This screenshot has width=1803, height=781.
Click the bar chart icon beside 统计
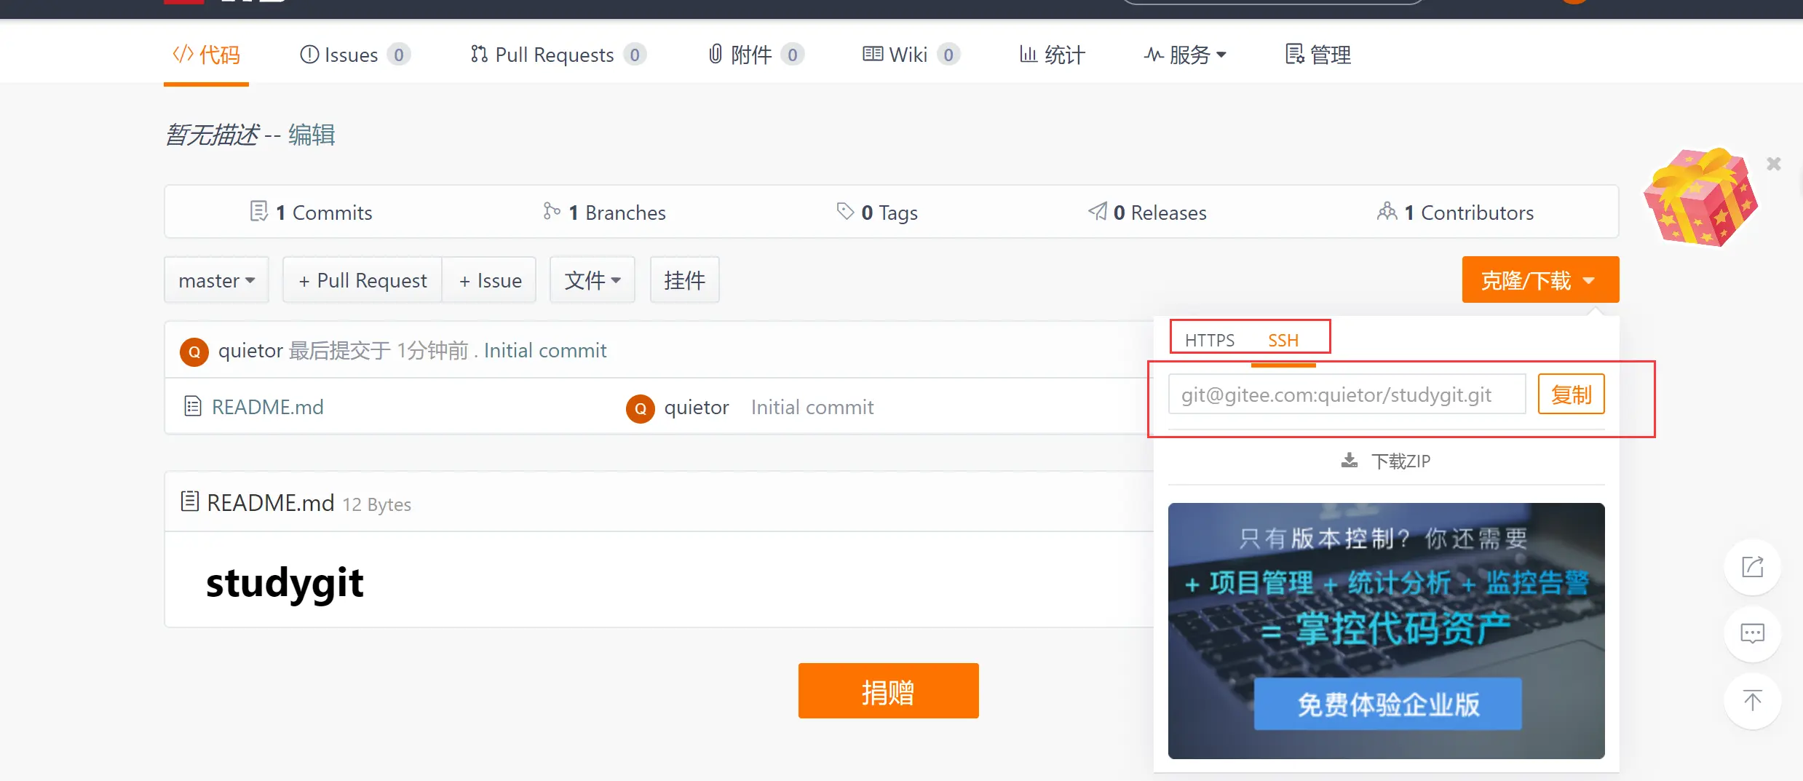(x=1028, y=54)
